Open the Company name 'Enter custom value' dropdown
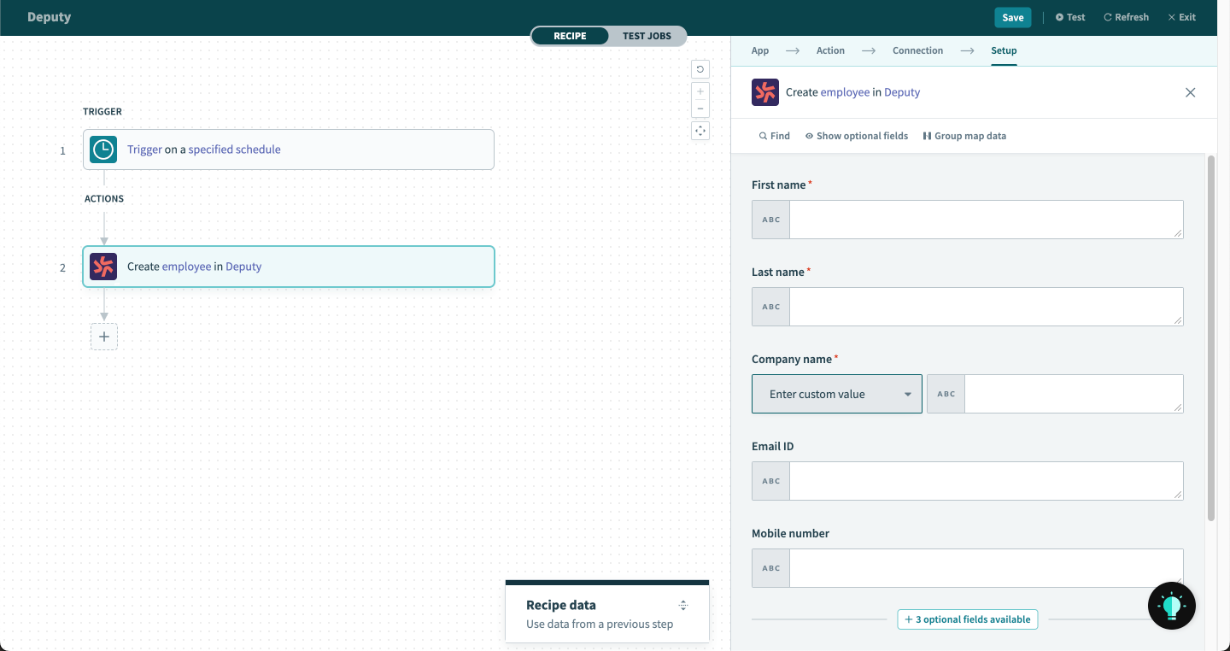 836,394
